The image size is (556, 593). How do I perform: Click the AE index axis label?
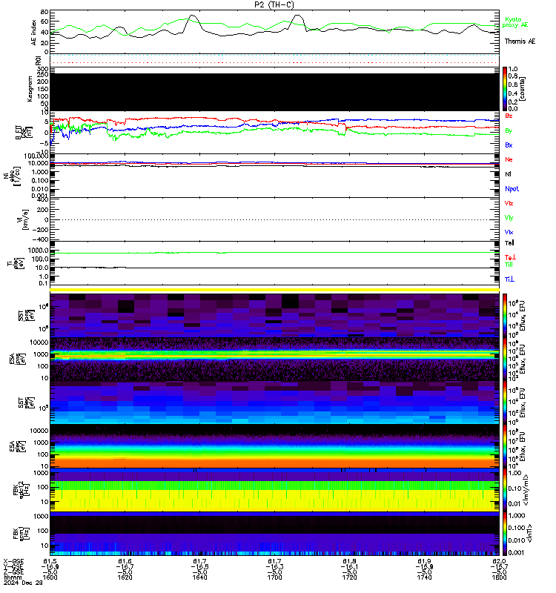[x=34, y=32]
